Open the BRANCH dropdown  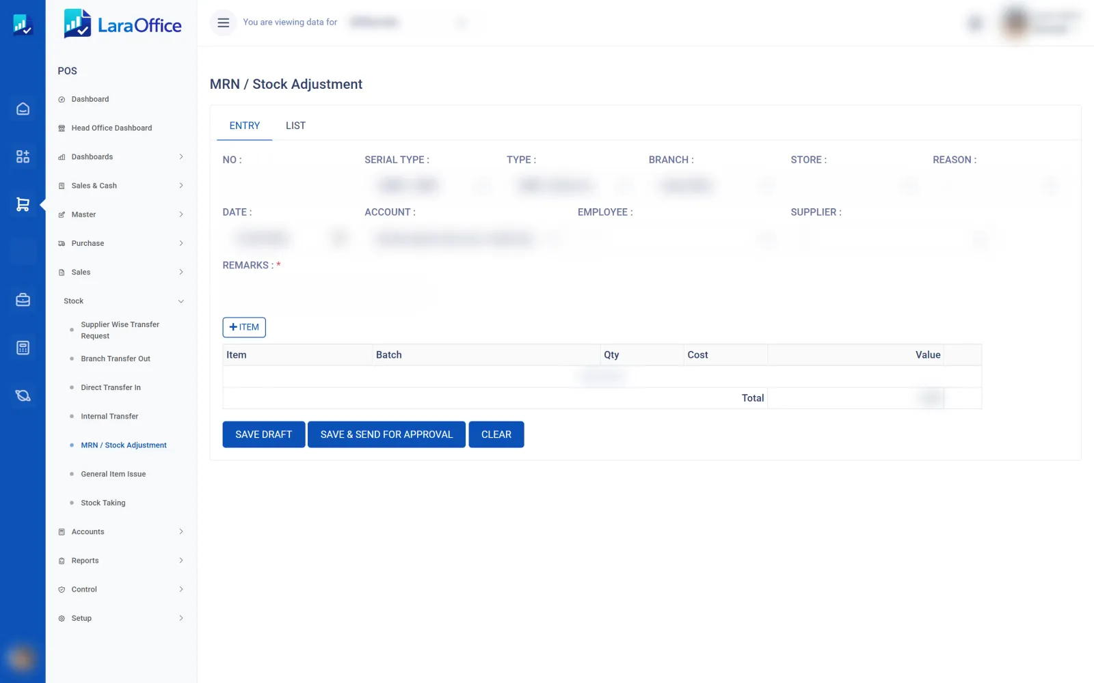pos(713,185)
